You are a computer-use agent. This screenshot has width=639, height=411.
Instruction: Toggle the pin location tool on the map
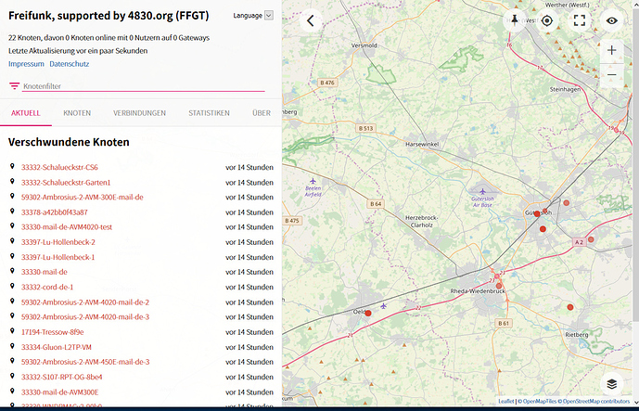(x=515, y=20)
